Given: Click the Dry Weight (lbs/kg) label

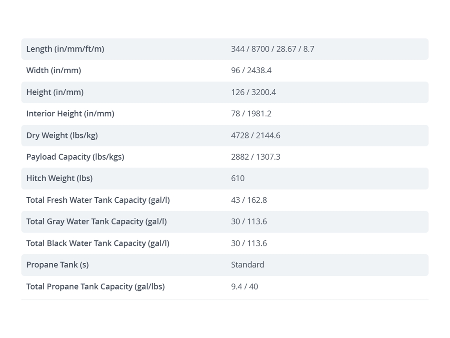Looking at the screenshot, I should point(62,135).
